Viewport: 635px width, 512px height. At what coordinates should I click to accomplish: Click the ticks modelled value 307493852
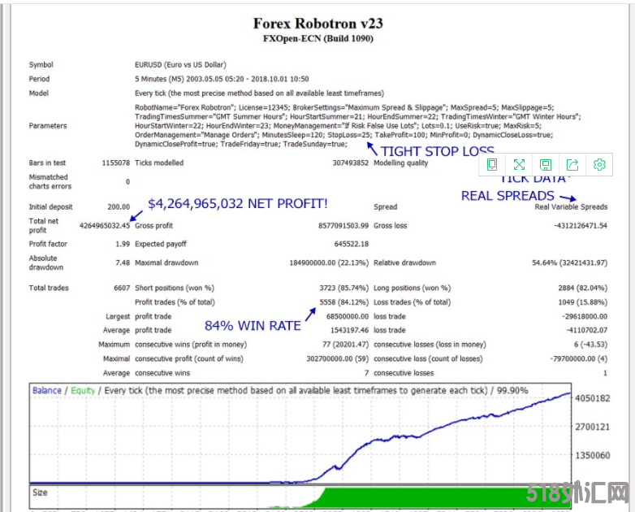point(350,163)
